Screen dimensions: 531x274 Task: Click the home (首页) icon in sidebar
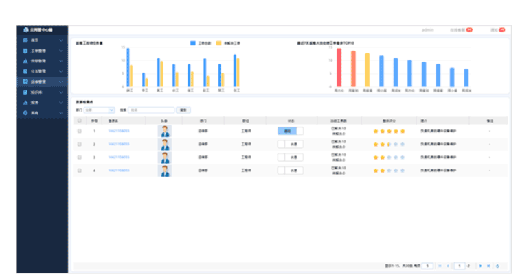pyautogui.click(x=25, y=40)
